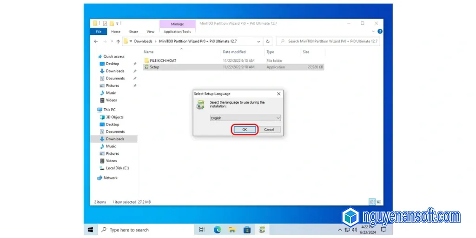Click the setup disc icon in dialog
Screen dimensions: 476x238
pyautogui.click(x=200, y=105)
